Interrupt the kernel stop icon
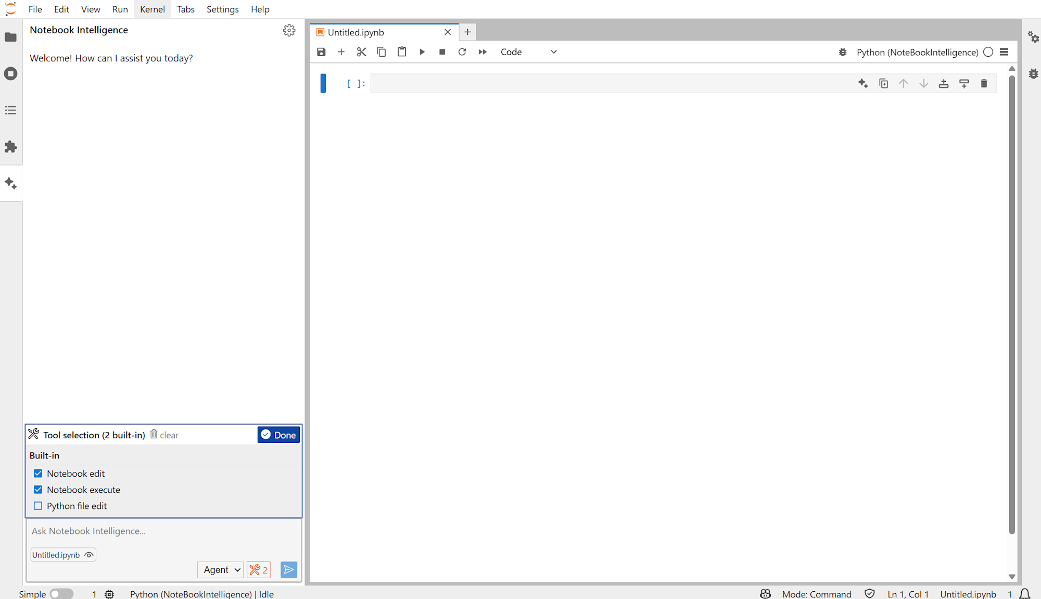 pyautogui.click(x=442, y=52)
